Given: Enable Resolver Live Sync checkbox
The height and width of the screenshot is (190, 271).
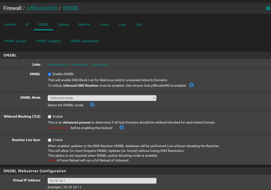Looking at the screenshot, I should tap(50, 140).
